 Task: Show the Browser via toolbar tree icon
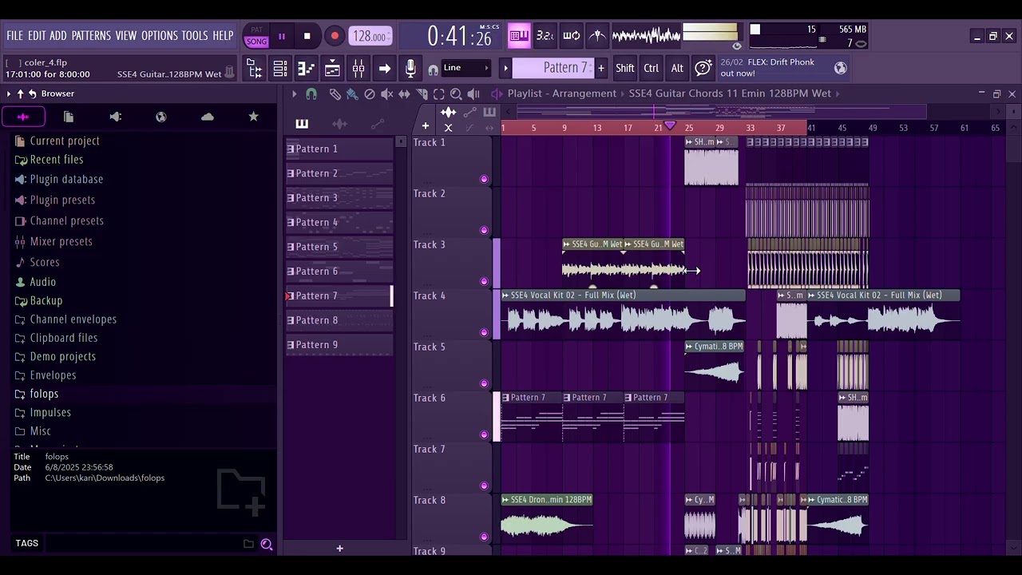(x=255, y=69)
